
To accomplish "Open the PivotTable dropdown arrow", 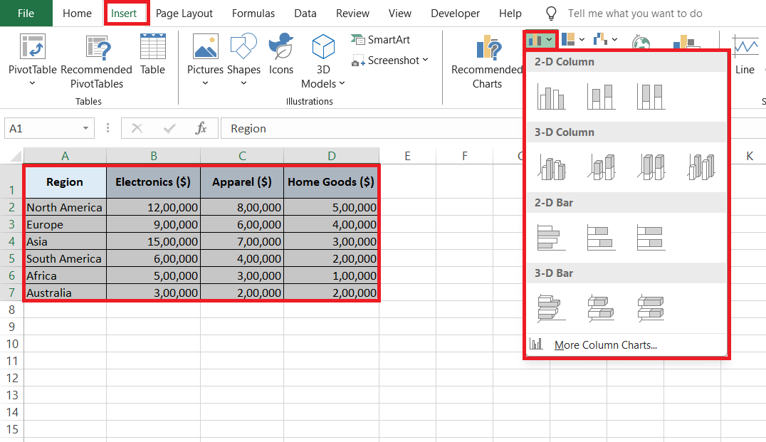I will tap(32, 83).
